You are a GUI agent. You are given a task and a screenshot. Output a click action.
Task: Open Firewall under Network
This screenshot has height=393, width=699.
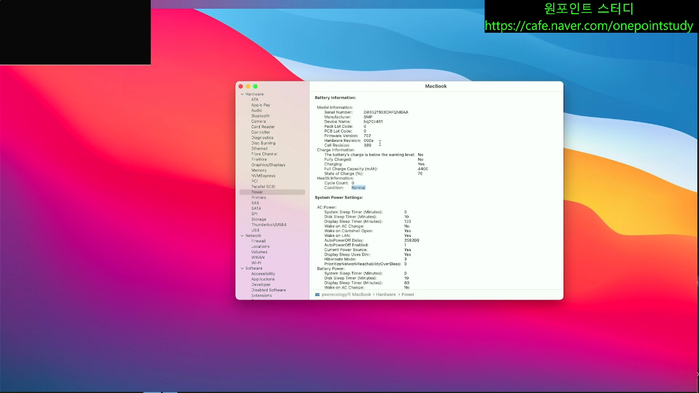click(259, 241)
